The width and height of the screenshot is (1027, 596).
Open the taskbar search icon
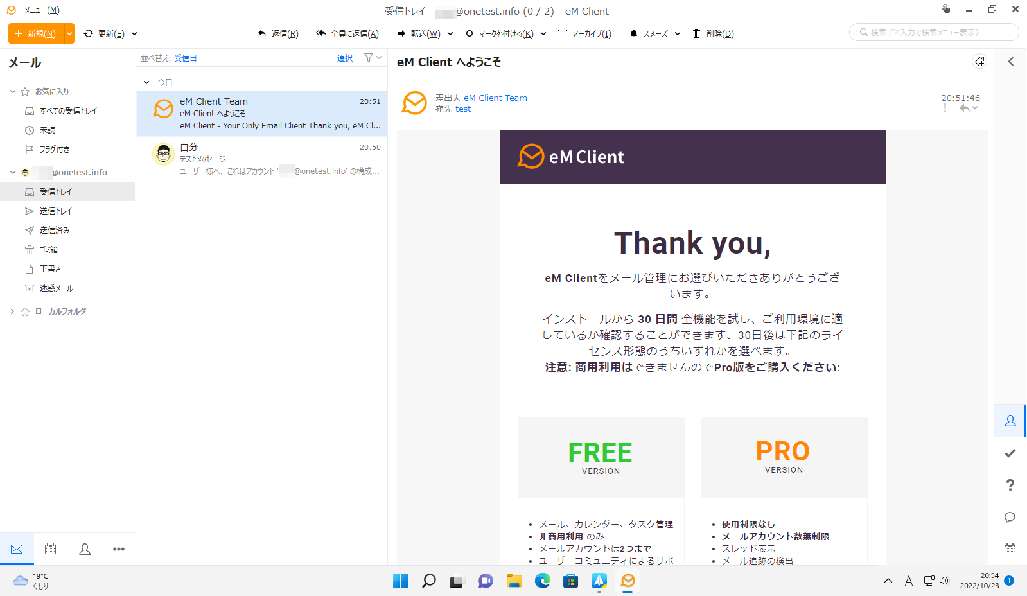[x=428, y=581]
